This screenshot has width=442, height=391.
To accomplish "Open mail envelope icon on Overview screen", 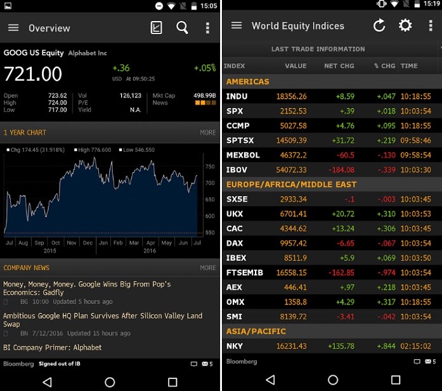I will click(x=205, y=364).
